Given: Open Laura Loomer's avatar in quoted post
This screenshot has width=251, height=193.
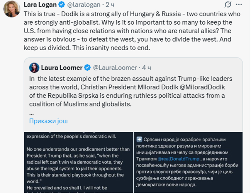Looking at the screenshot, I should 34,67.
